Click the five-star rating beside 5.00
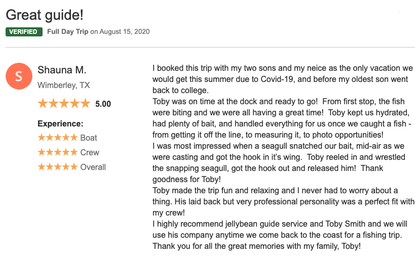Viewport: 419px width, 259px height. tap(63, 104)
